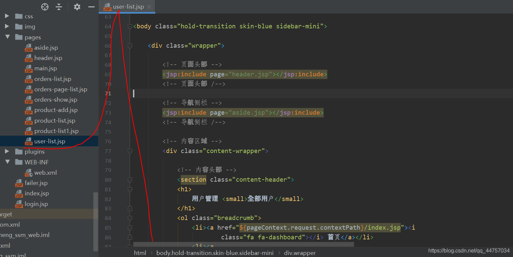The image size is (513, 257).
Task: Click aside.jsp include line in editor
Action: coord(243,113)
